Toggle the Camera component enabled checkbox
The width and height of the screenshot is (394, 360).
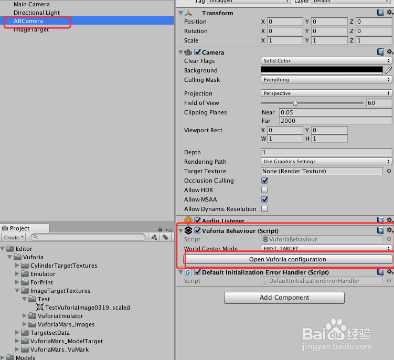pyautogui.click(x=197, y=52)
